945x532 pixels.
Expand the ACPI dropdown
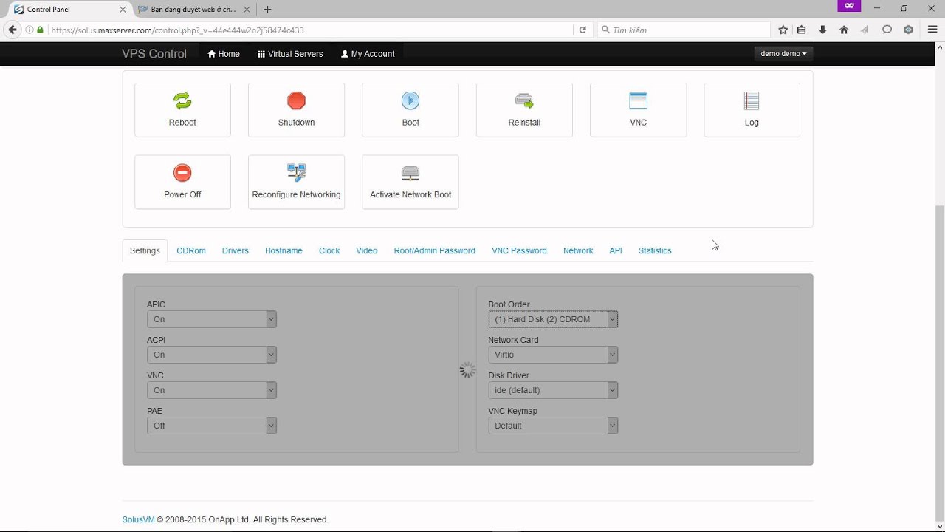point(212,355)
